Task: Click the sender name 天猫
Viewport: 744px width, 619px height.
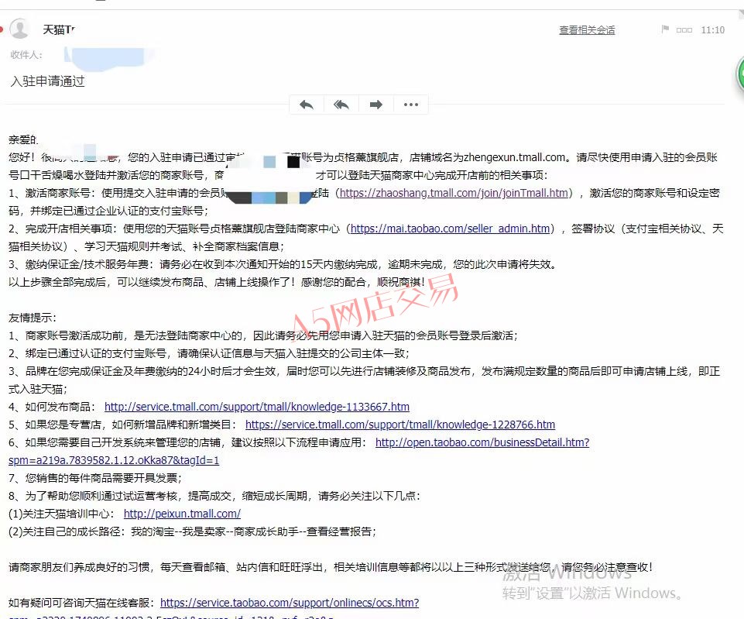Action: [59, 30]
